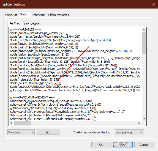The width and height of the screenshot is (158, 151).
Task: Click the commented //$puts(vu.back line
Action: [75, 90]
